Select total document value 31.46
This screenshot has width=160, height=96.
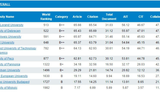coord(109,36)
